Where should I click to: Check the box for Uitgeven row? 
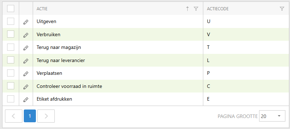point(11,21)
